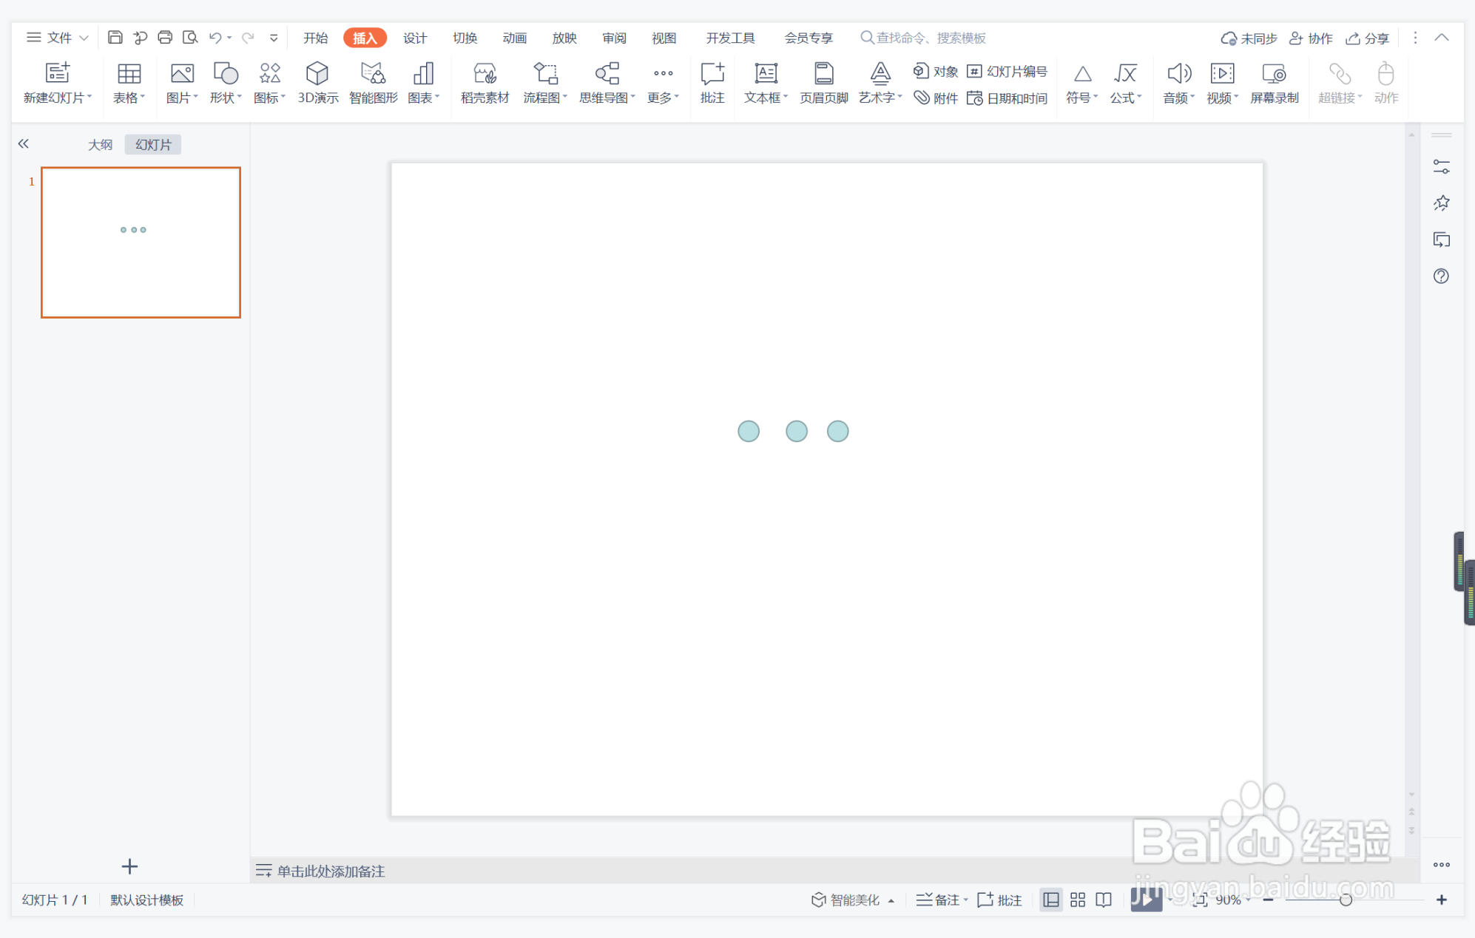
Task: Open the 大纲 outline tab
Action: 100,145
